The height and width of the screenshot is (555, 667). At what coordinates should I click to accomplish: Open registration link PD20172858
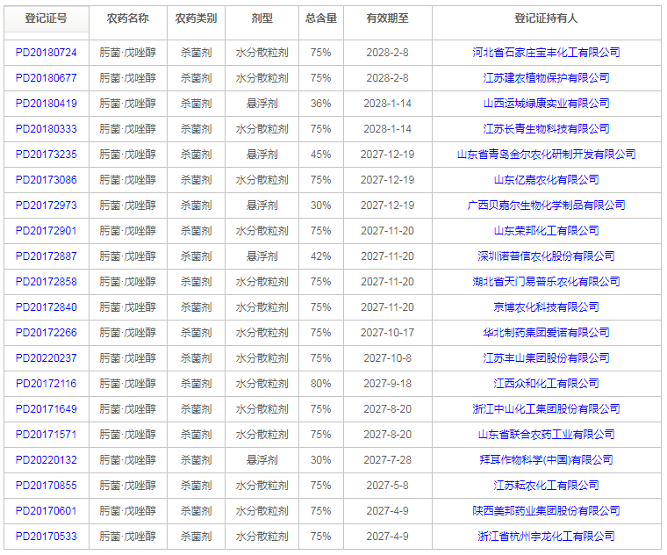point(46,282)
